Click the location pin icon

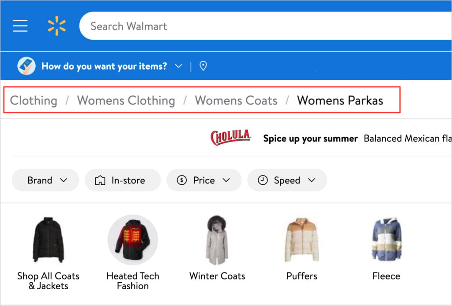pyautogui.click(x=203, y=66)
